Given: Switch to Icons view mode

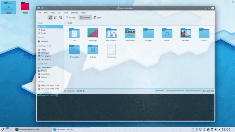Looking at the screenshot, I should (51, 18).
